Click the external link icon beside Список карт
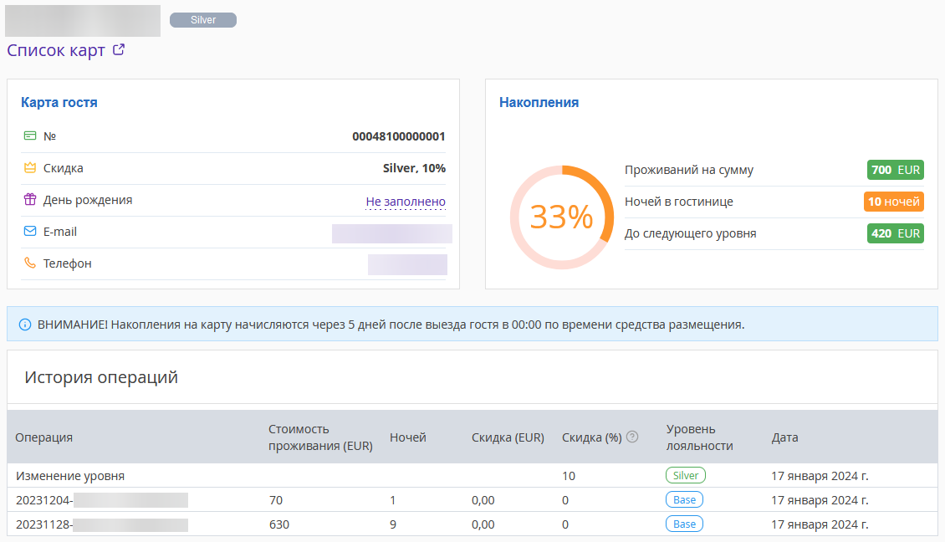The width and height of the screenshot is (945, 542). pyautogui.click(x=119, y=50)
